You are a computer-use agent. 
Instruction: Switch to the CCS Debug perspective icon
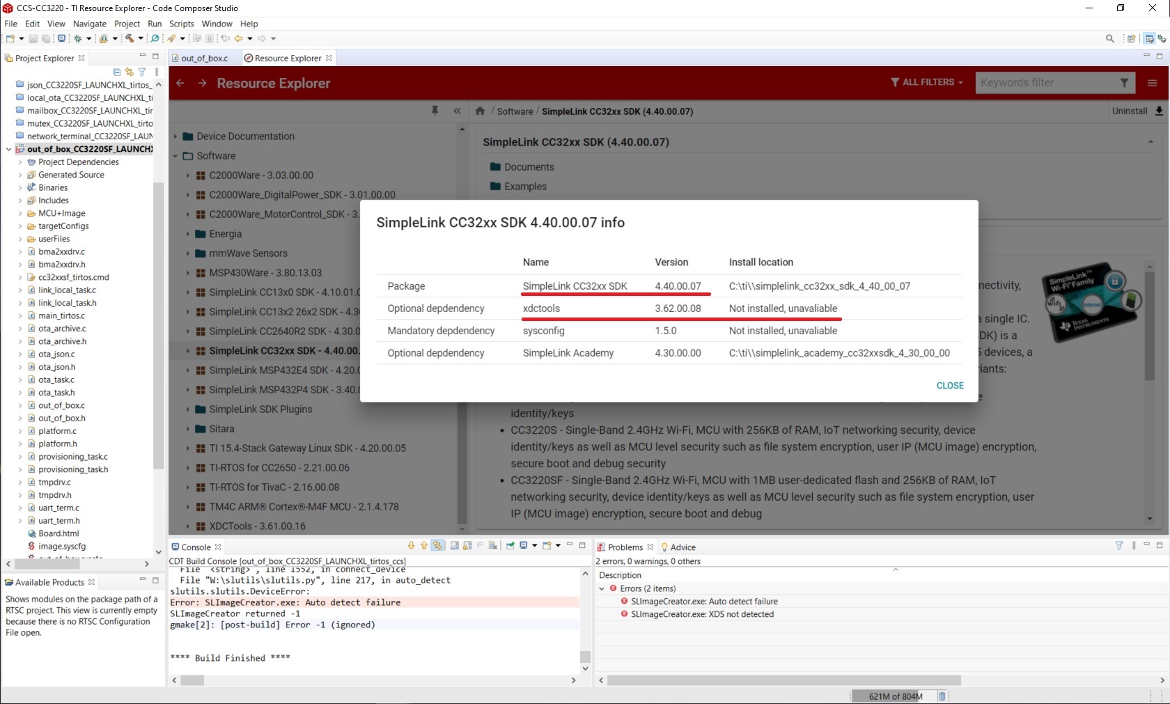1162,39
